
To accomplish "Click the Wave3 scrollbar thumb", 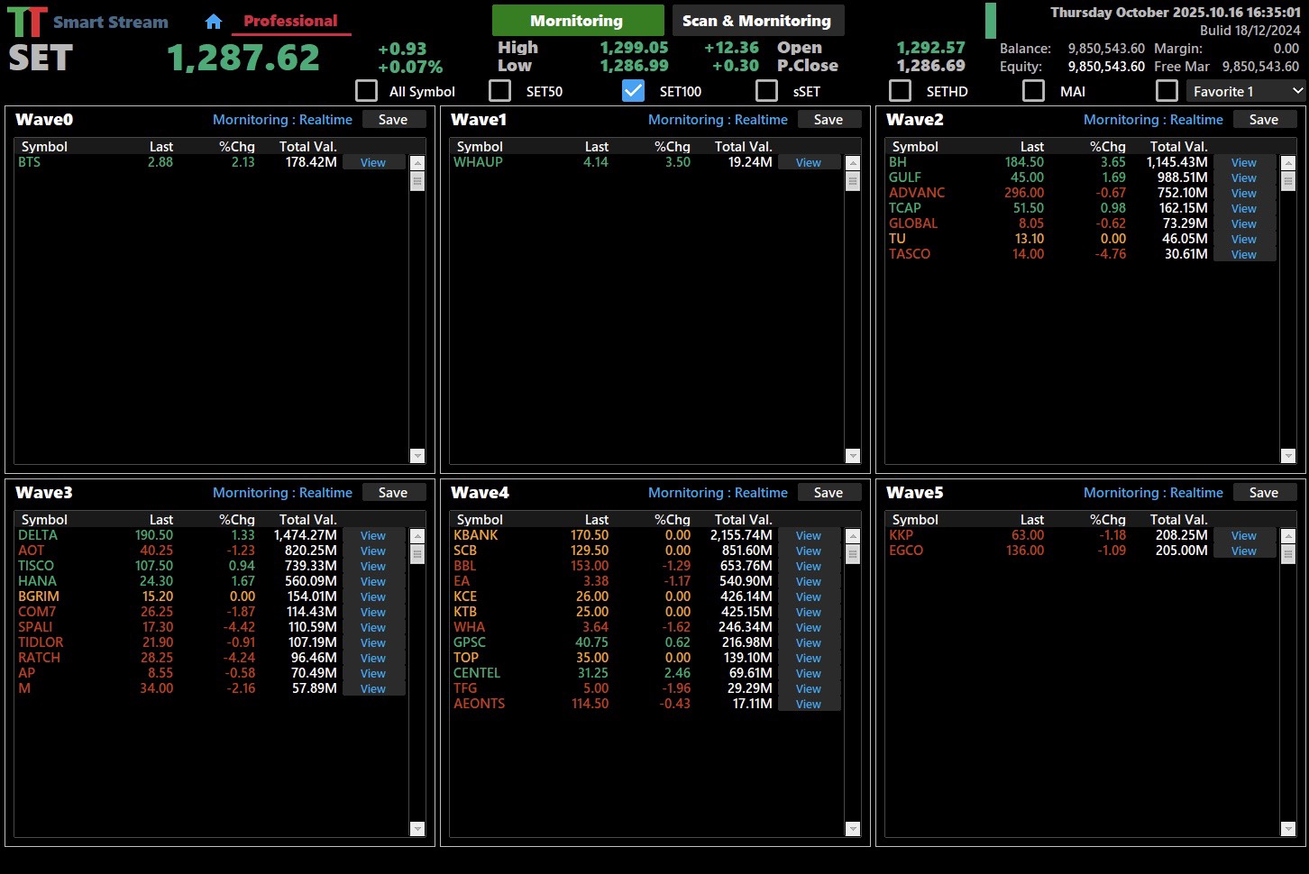I will click(x=417, y=554).
